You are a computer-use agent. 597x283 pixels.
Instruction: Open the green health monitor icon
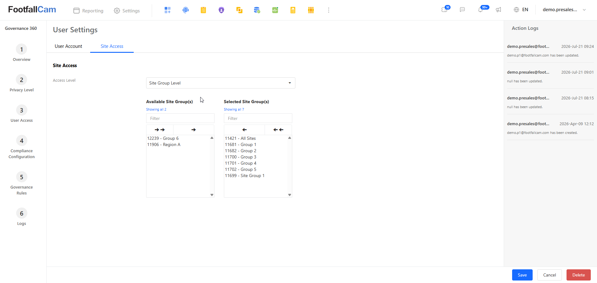[275, 10]
